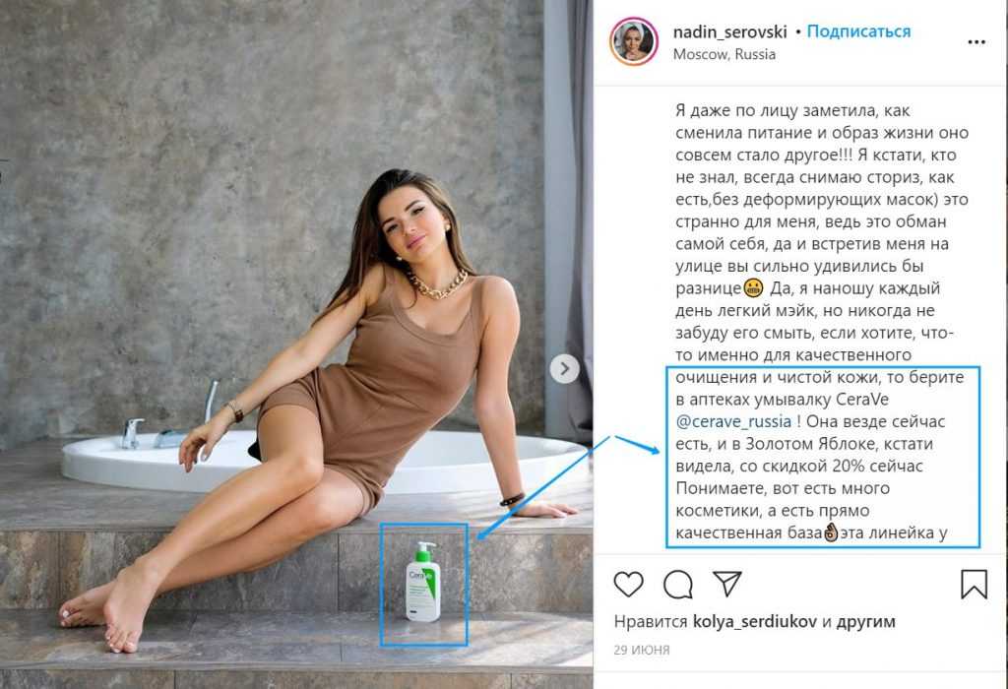The width and height of the screenshot is (1008, 689).
Task: Open the three-dots more options menu
Action: click(976, 42)
